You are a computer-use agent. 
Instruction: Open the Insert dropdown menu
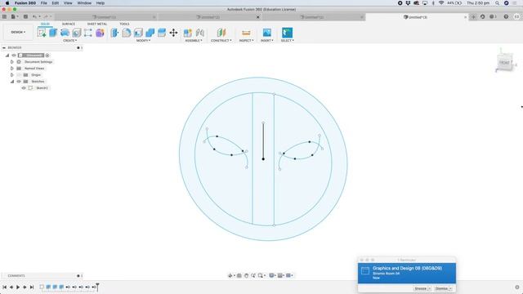pyautogui.click(x=267, y=40)
